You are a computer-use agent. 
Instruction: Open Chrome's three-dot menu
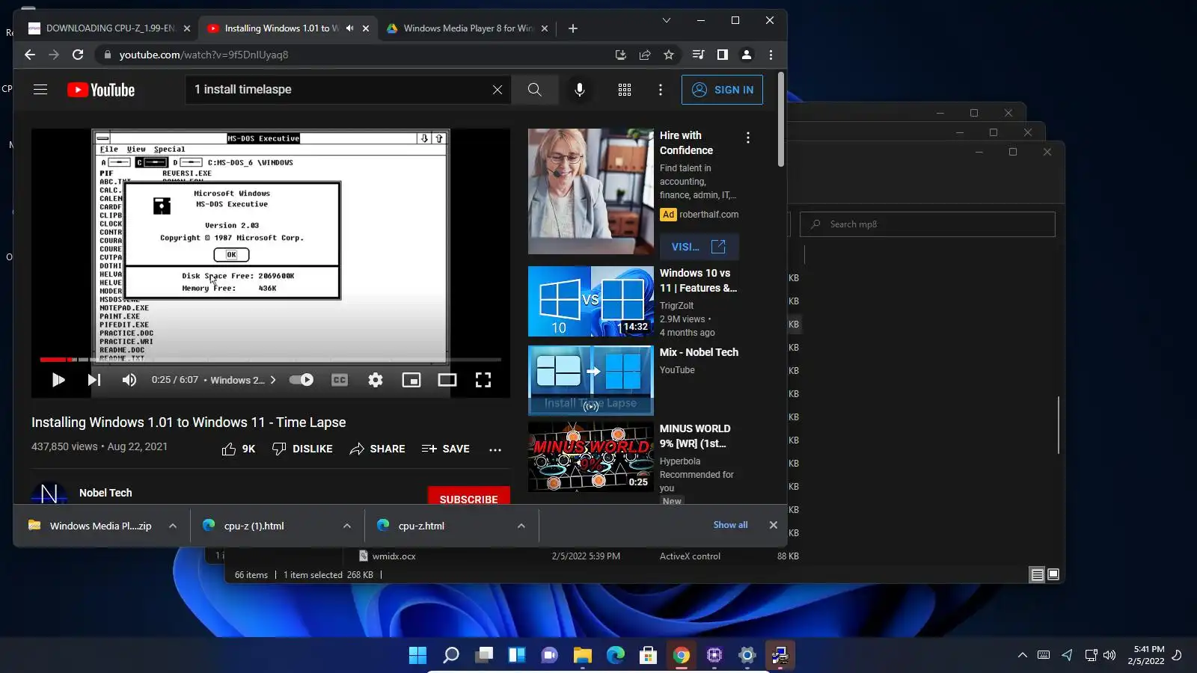[771, 55]
